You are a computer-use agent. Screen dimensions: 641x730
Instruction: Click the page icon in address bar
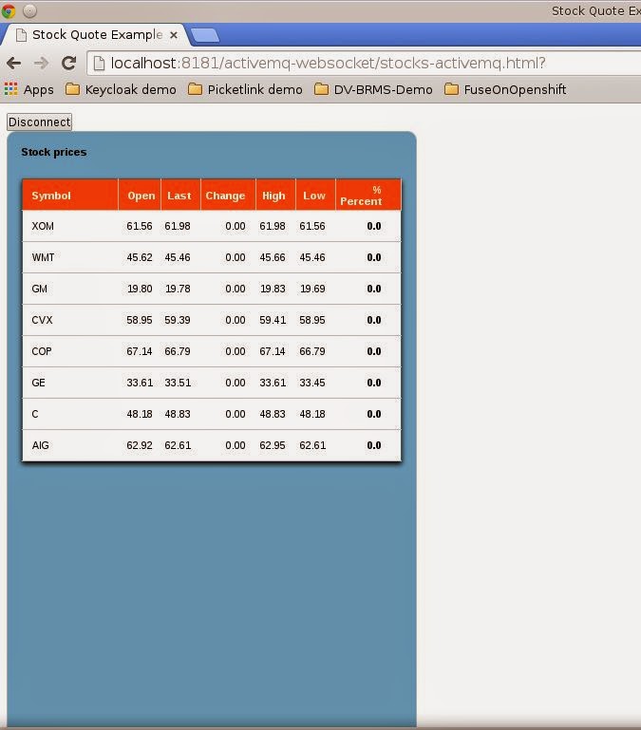pos(99,63)
